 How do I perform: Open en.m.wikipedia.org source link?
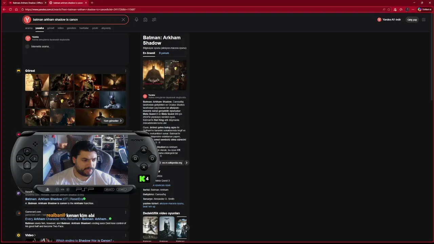(x=172, y=163)
